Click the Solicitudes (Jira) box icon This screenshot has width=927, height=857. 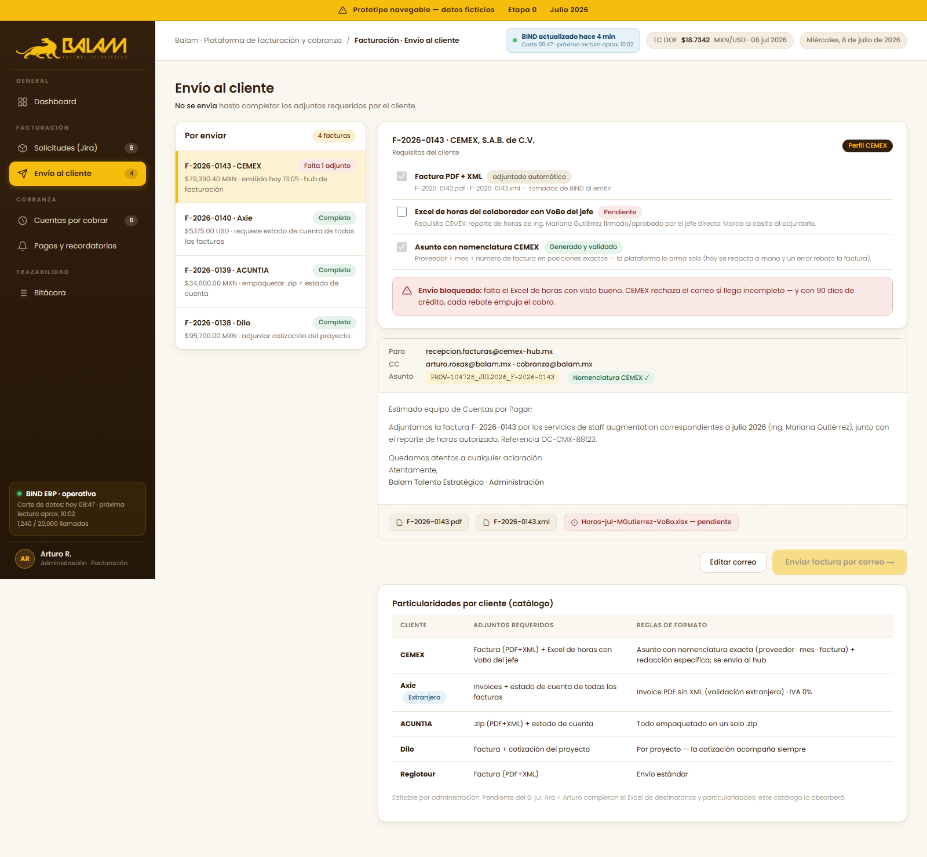[x=23, y=148]
